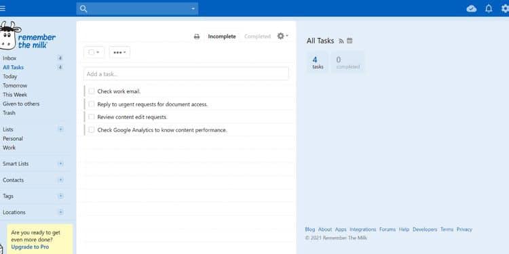Click the Remember The Milk logo
Viewport: 509px width, 254px height.
tap(28, 36)
